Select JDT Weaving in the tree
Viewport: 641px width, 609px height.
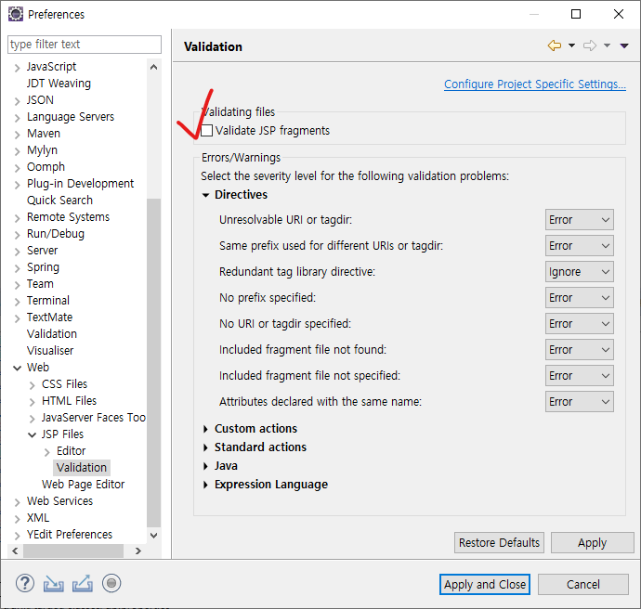pos(59,84)
